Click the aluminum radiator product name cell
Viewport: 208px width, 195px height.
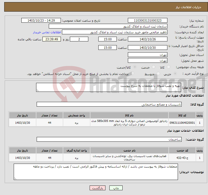coord(129,123)
